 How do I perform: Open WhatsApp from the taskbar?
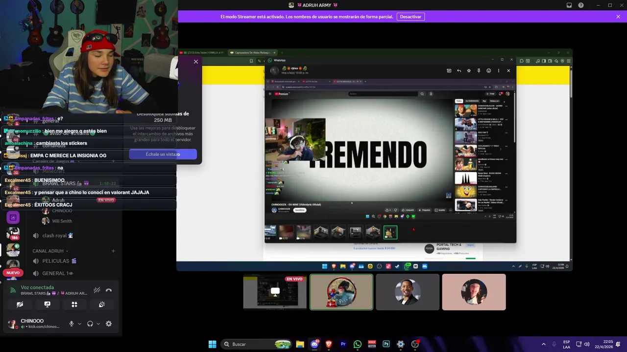[358, 344]
